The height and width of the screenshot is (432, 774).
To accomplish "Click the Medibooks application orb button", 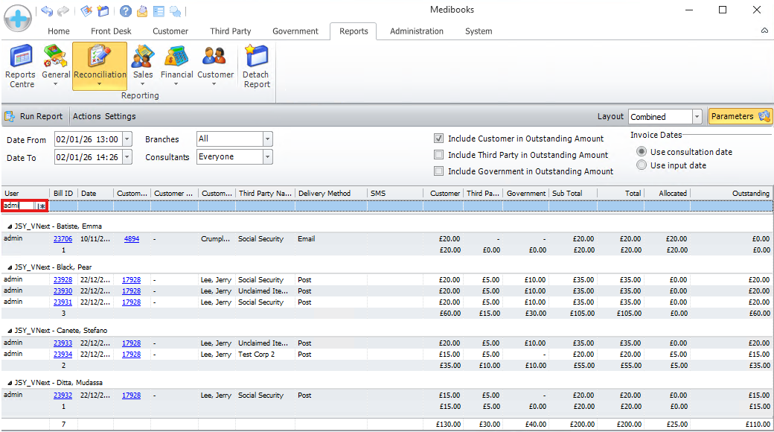I will 17,17.
